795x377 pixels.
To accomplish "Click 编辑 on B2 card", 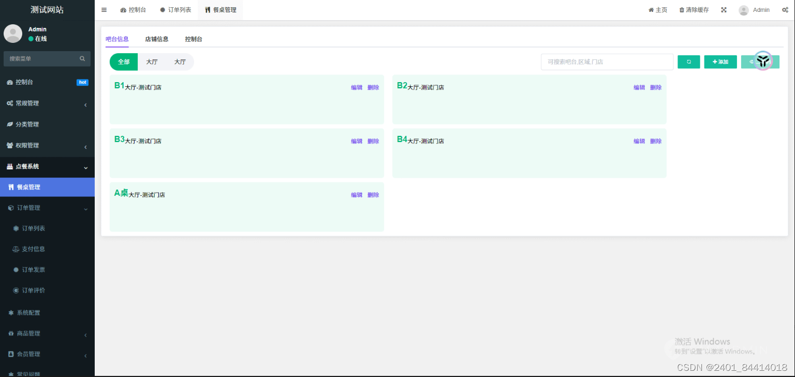I will click(x=639, y=88).
